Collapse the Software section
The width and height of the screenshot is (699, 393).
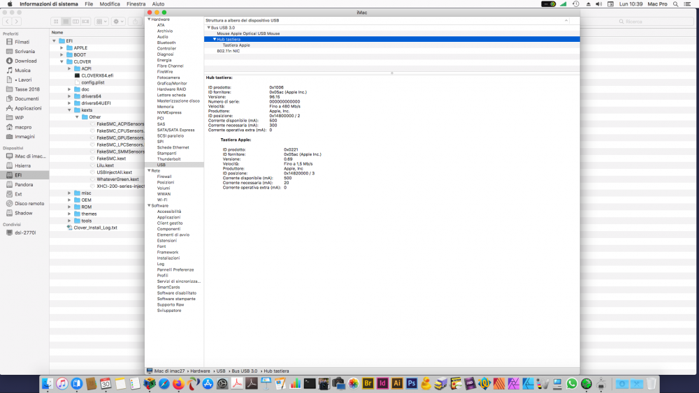click(149, 206)
